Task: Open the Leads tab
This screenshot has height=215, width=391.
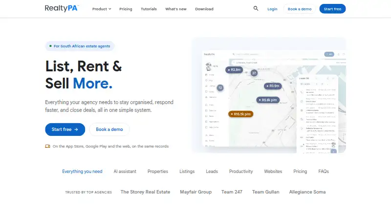Action: (212, 172)
